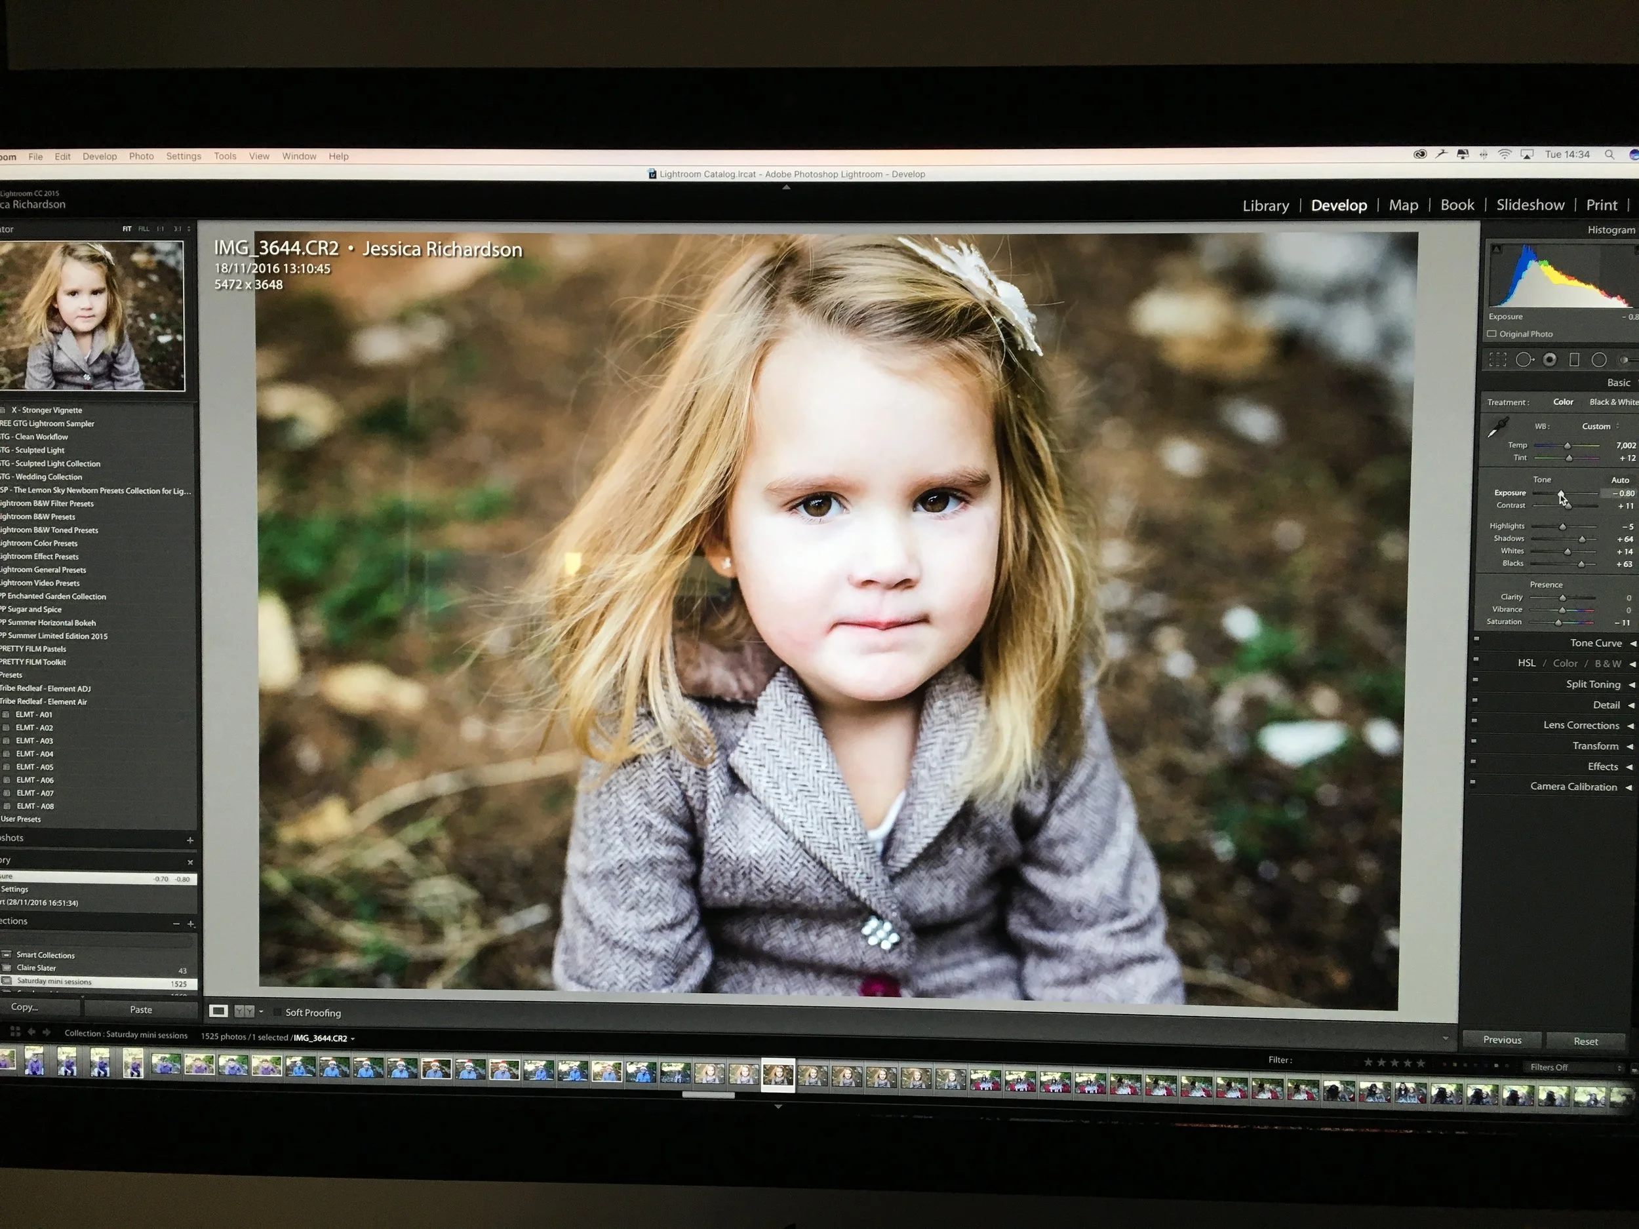Click the Paste settings button
Viewport: 1639px width, 1229px height.
tap(141, 1009)
